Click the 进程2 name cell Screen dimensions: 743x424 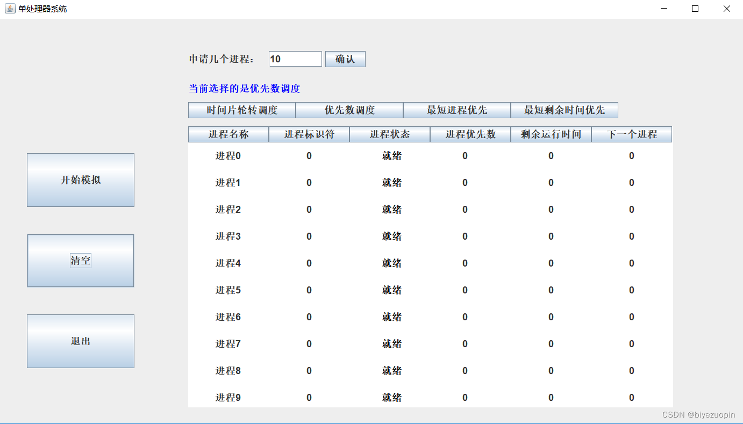(x=228, y=210)
